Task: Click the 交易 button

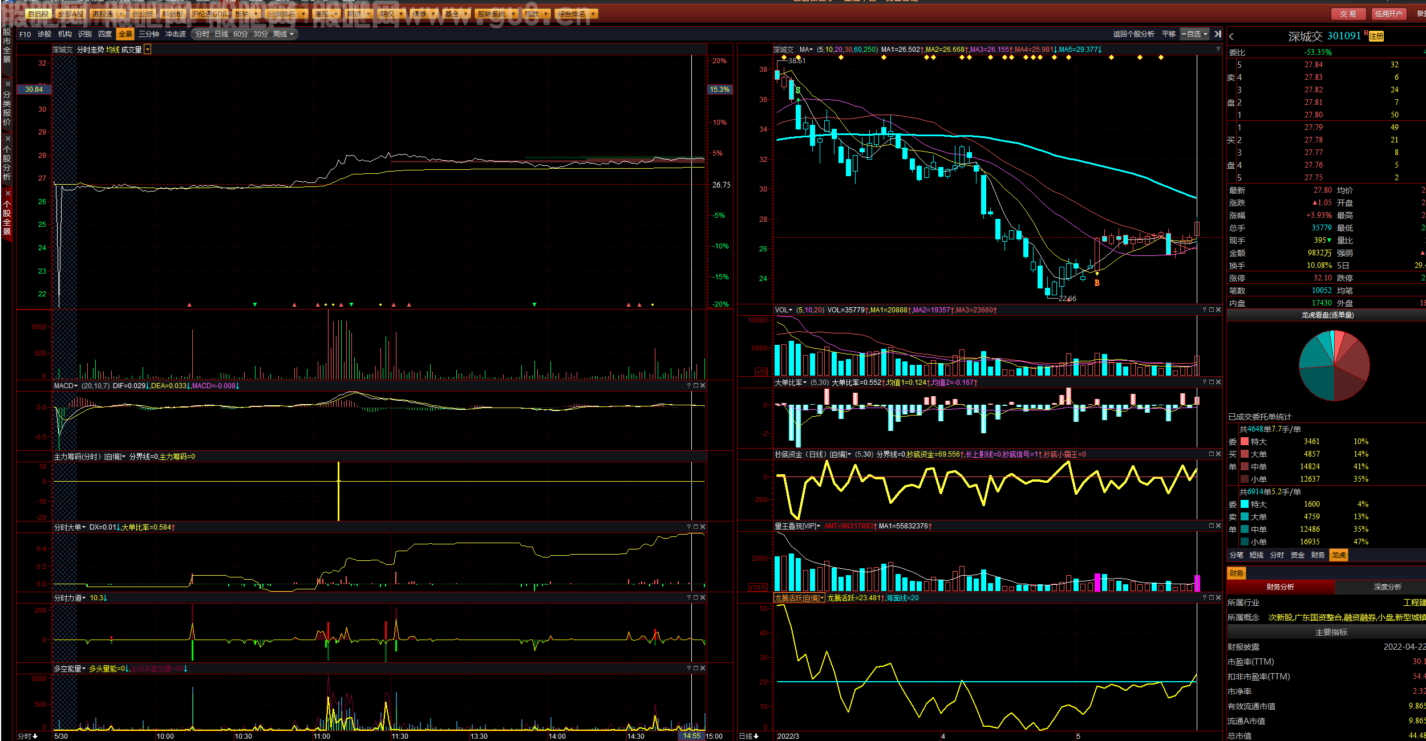Action: coord(1348,14)
